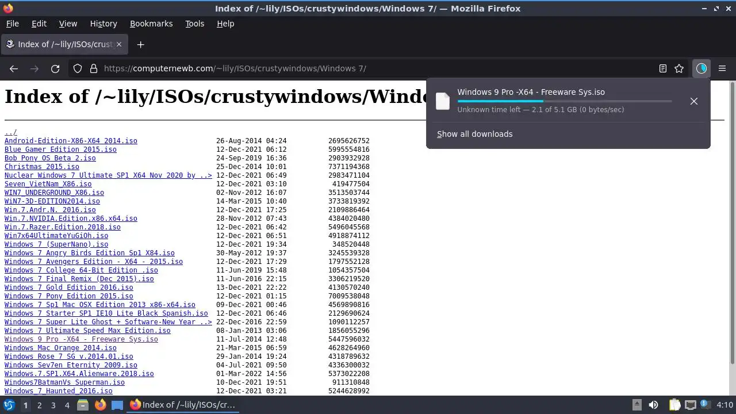
Task: Switch to virtual desktop 3
Action: click(53, 405)
